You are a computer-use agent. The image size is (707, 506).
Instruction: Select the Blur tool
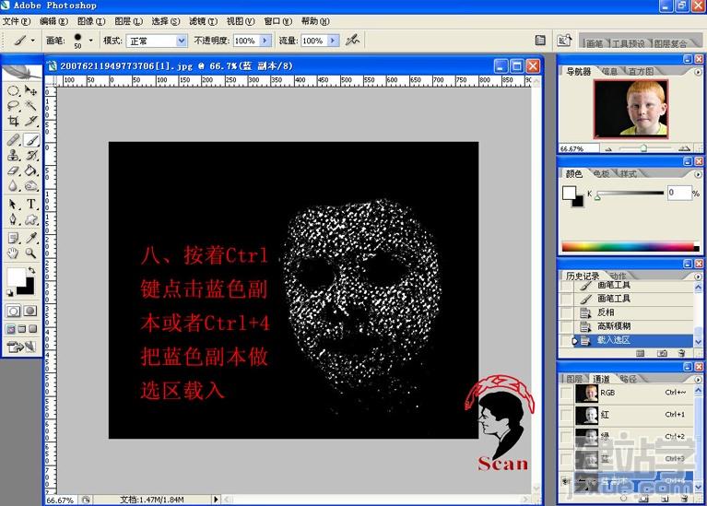14,186
